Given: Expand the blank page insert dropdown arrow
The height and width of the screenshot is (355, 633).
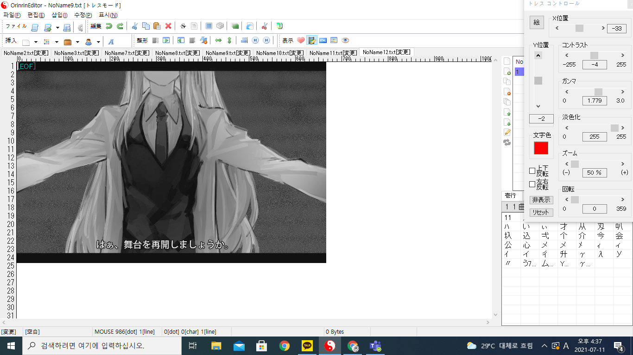Looking at the screenshot, I should 36,42.
